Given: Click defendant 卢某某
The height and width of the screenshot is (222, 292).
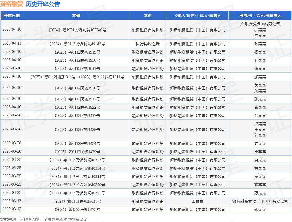Looking at the screenshot, I should pos(260,124).
